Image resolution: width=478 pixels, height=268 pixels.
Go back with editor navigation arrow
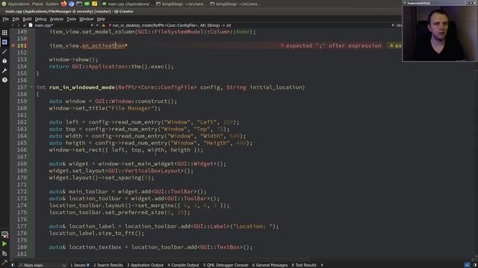pos(13,25)
